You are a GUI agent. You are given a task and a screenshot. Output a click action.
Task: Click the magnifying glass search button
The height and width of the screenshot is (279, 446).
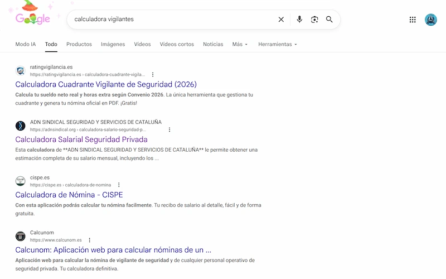(329, 20)
